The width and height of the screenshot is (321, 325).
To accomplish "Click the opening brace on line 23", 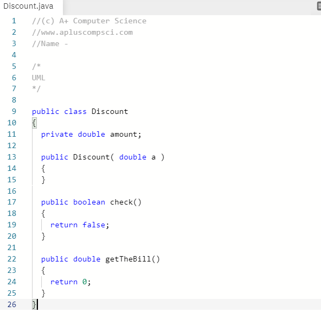I will point(43,271).
